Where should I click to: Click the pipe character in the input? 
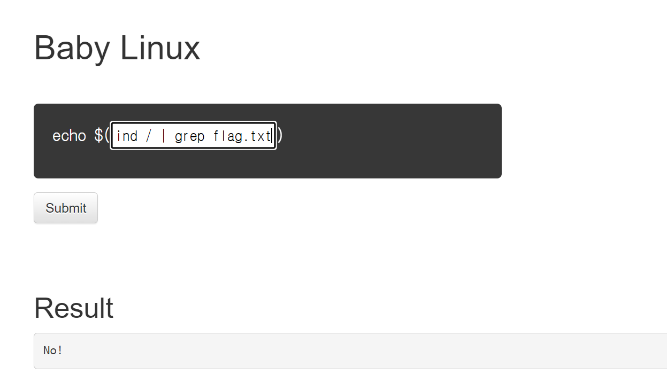163,136
